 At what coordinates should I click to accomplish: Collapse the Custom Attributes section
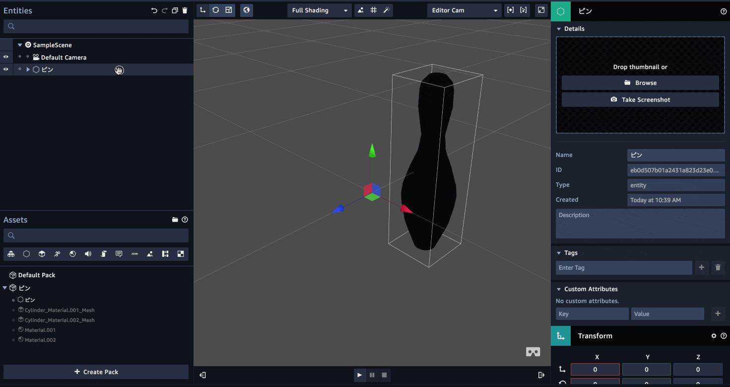[x=558, y=289]
